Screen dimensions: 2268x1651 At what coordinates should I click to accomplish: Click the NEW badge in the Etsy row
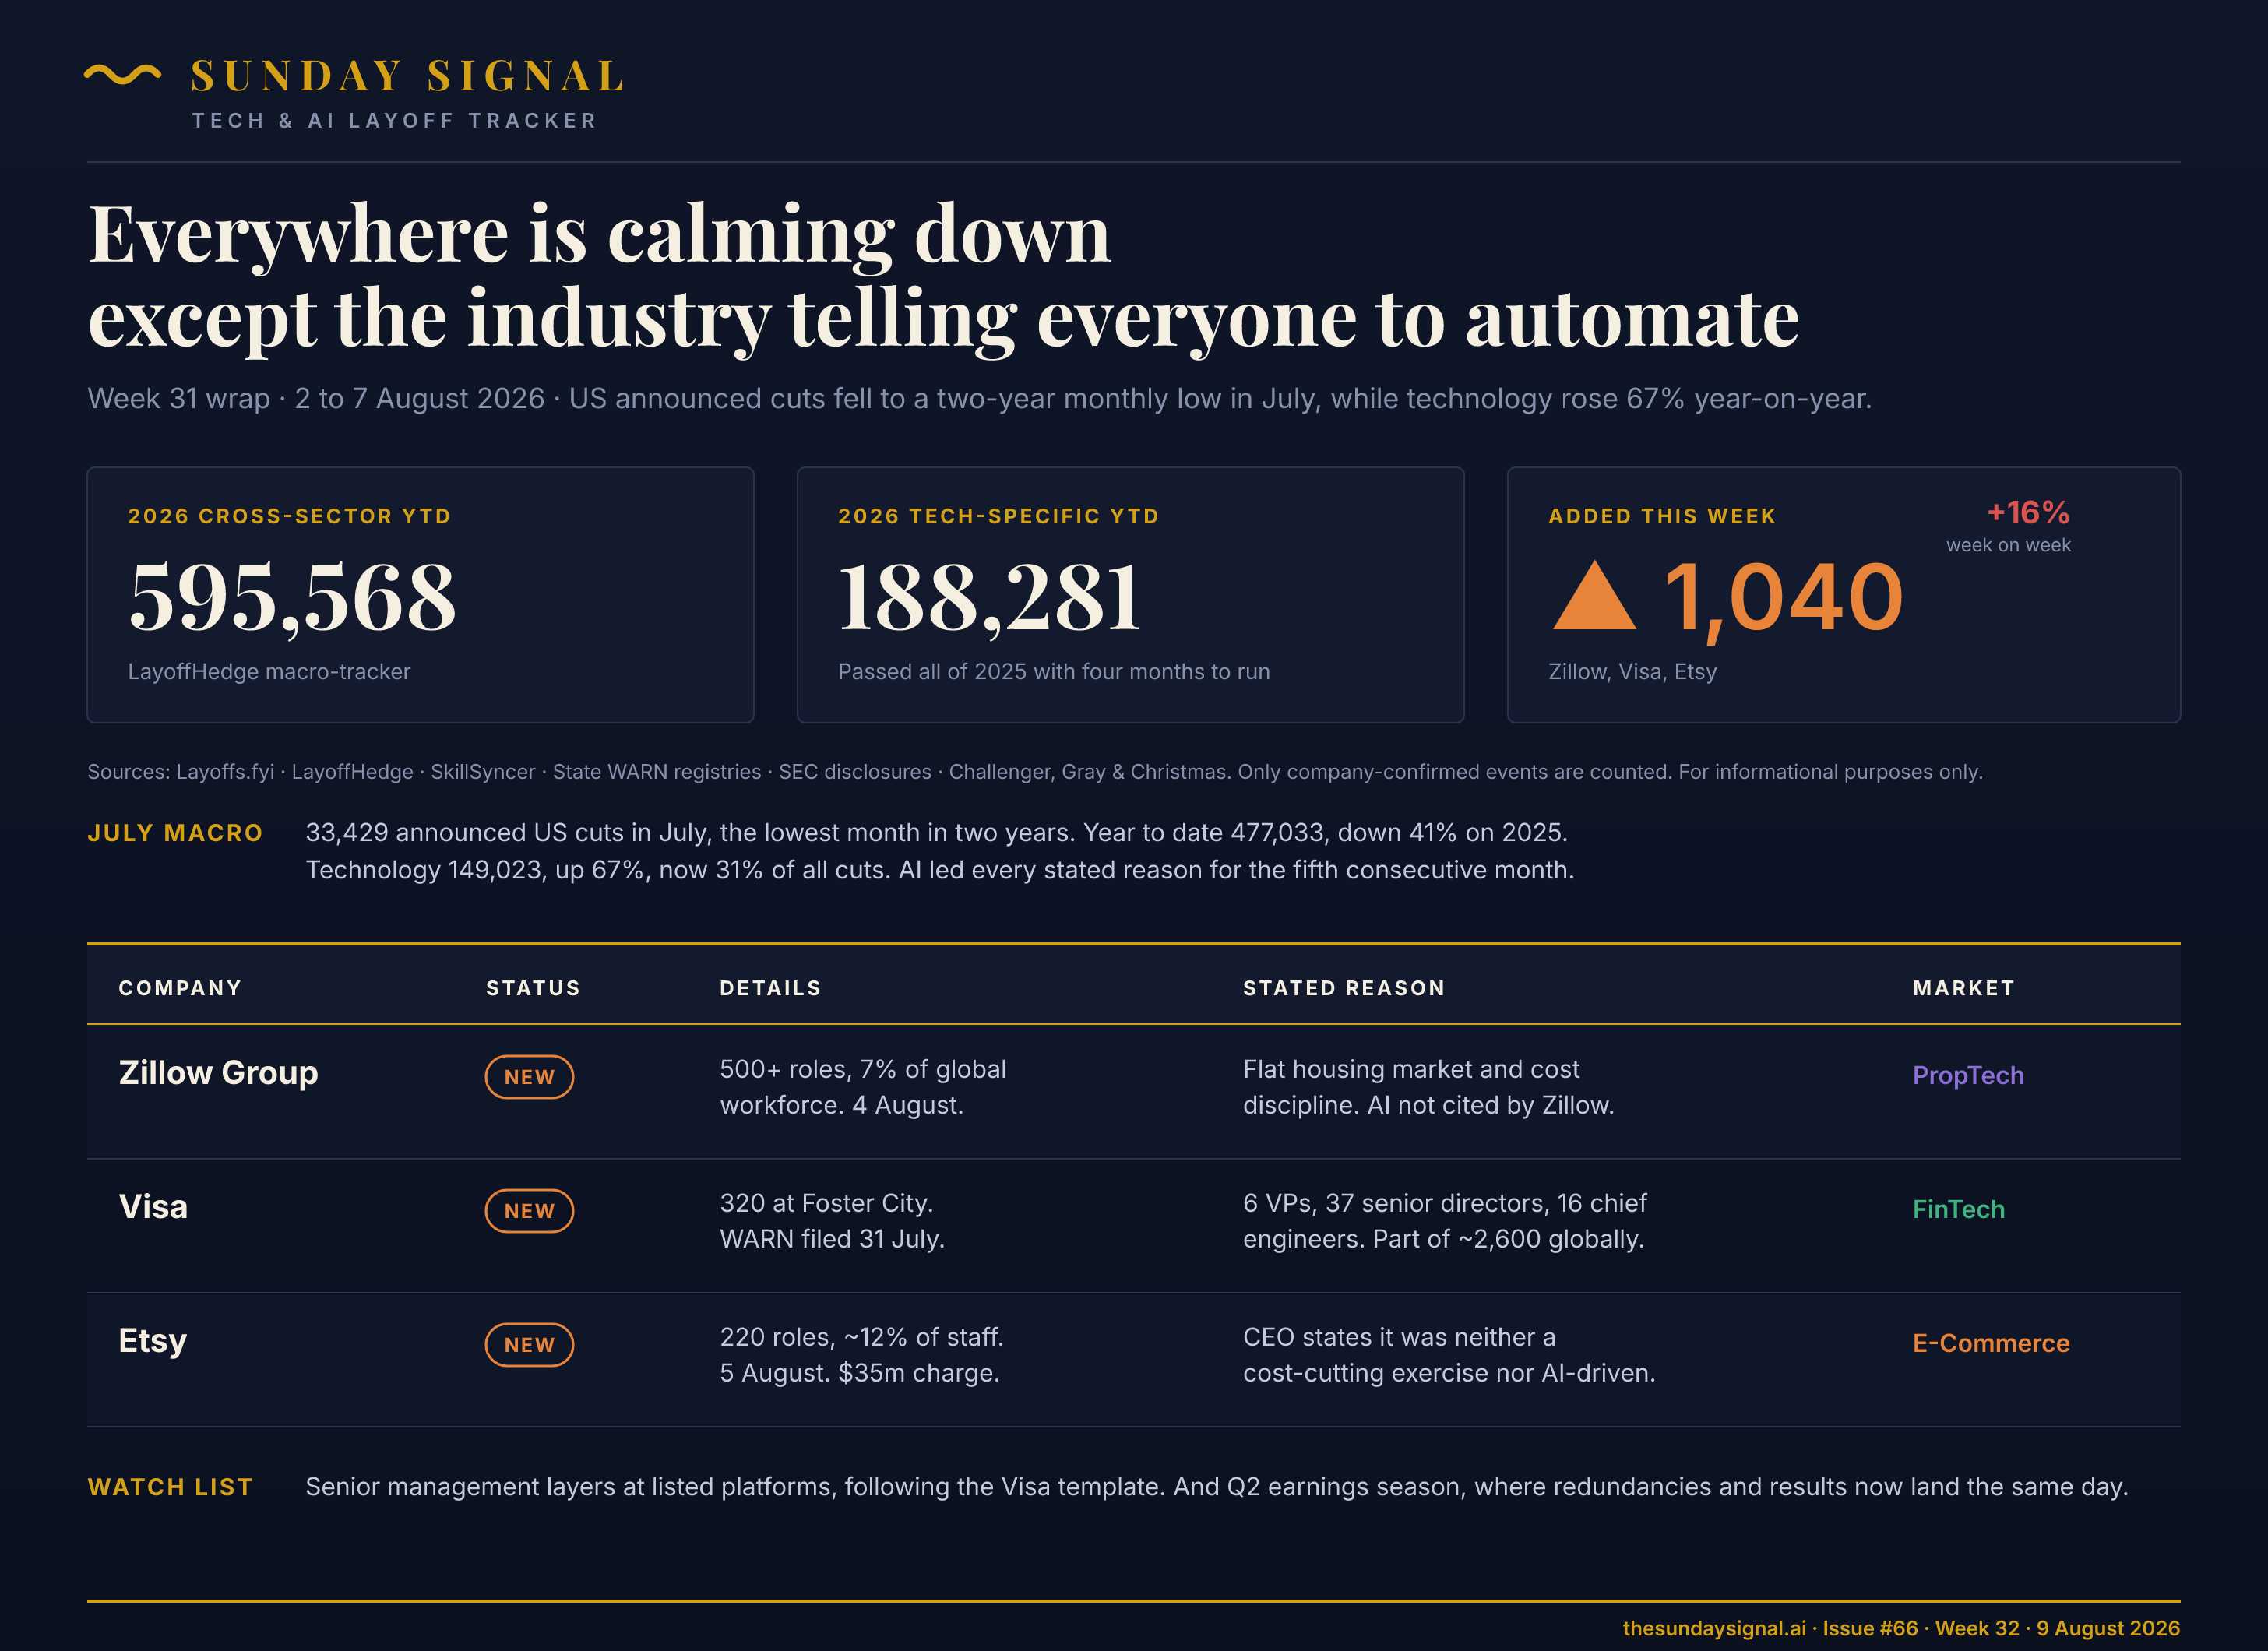click(529, 1345)
